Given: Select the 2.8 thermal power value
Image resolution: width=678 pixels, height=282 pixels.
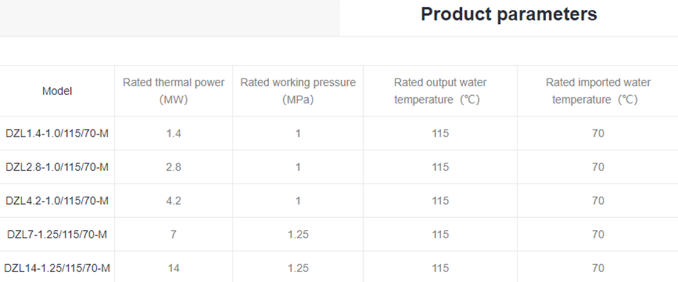Looking at the screenshot, I should [x=174, y=167].
